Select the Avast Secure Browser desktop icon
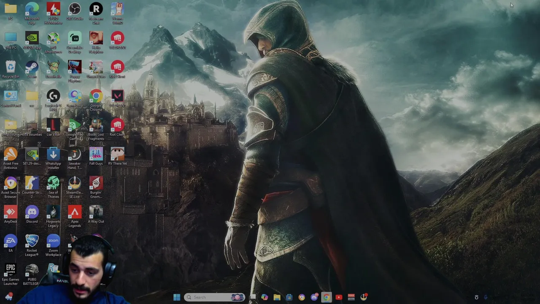This screenshot has height=304, width=540. click(x=11, y=188)
